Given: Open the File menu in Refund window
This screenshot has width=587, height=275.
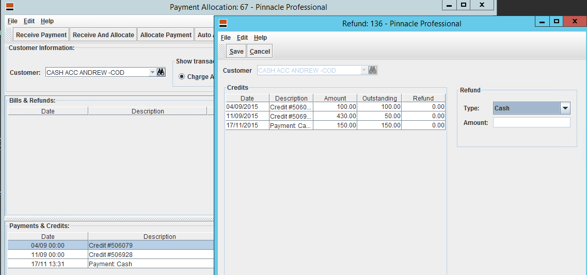Looking at the screenshot, I should 226,38.
